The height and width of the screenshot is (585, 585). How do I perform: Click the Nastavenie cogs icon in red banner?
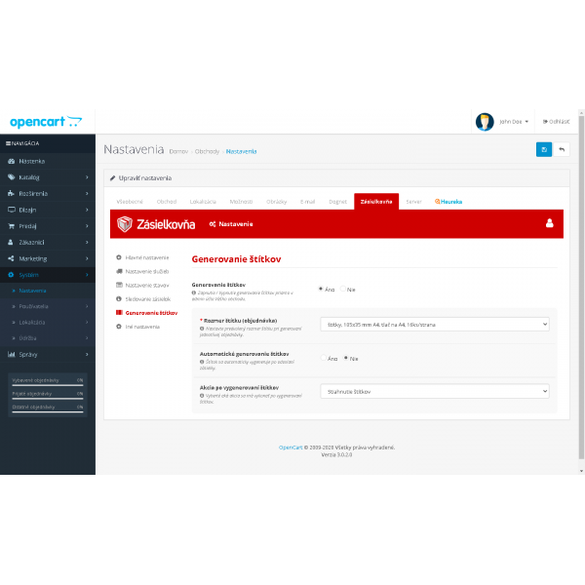213,224
